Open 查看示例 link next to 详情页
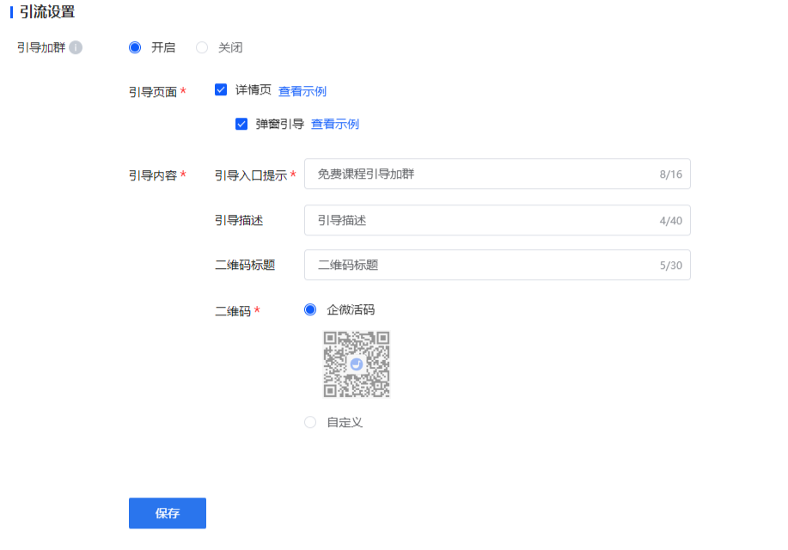Viewport: 788px width, 550px height. pos(302,91)
